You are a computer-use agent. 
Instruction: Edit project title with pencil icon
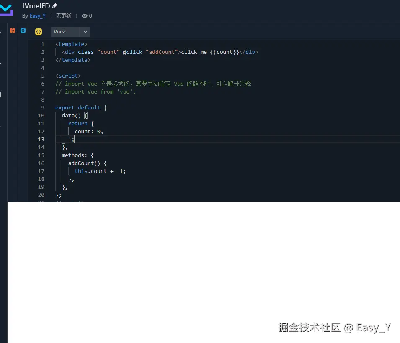(x=54, y=5)
